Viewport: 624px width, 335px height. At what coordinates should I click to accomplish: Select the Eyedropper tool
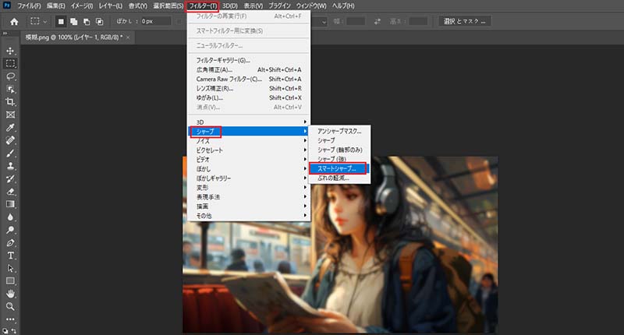[10, 128]
